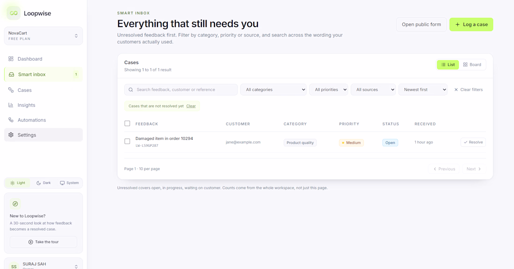Go to Dashboard in the sidebar
The height and width of the screenshot is (269, 514).
[43, 59]
